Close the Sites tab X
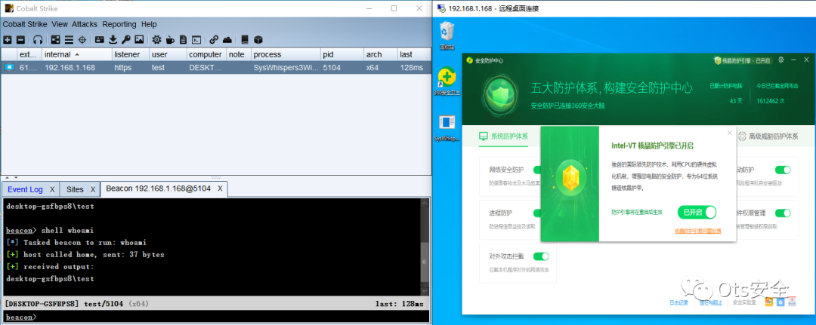This screenshot has width=816, height=325. click(x=93, y=189)
